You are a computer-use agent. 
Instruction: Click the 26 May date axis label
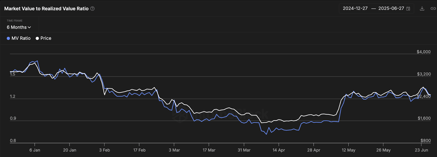click(x=383, y=150)
